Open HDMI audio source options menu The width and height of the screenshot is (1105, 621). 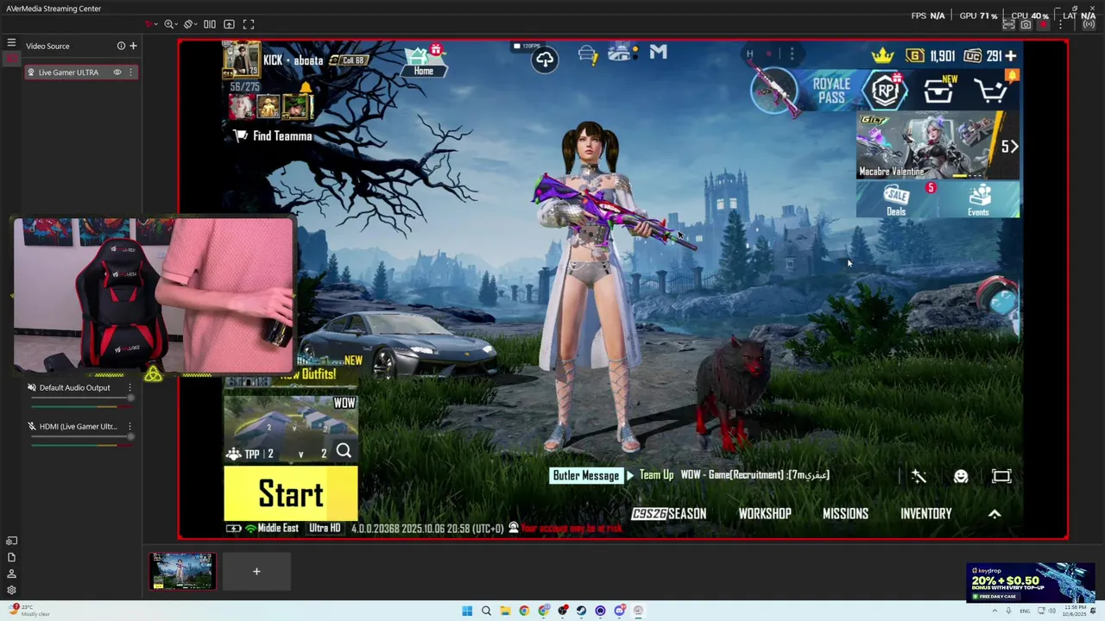129,426
